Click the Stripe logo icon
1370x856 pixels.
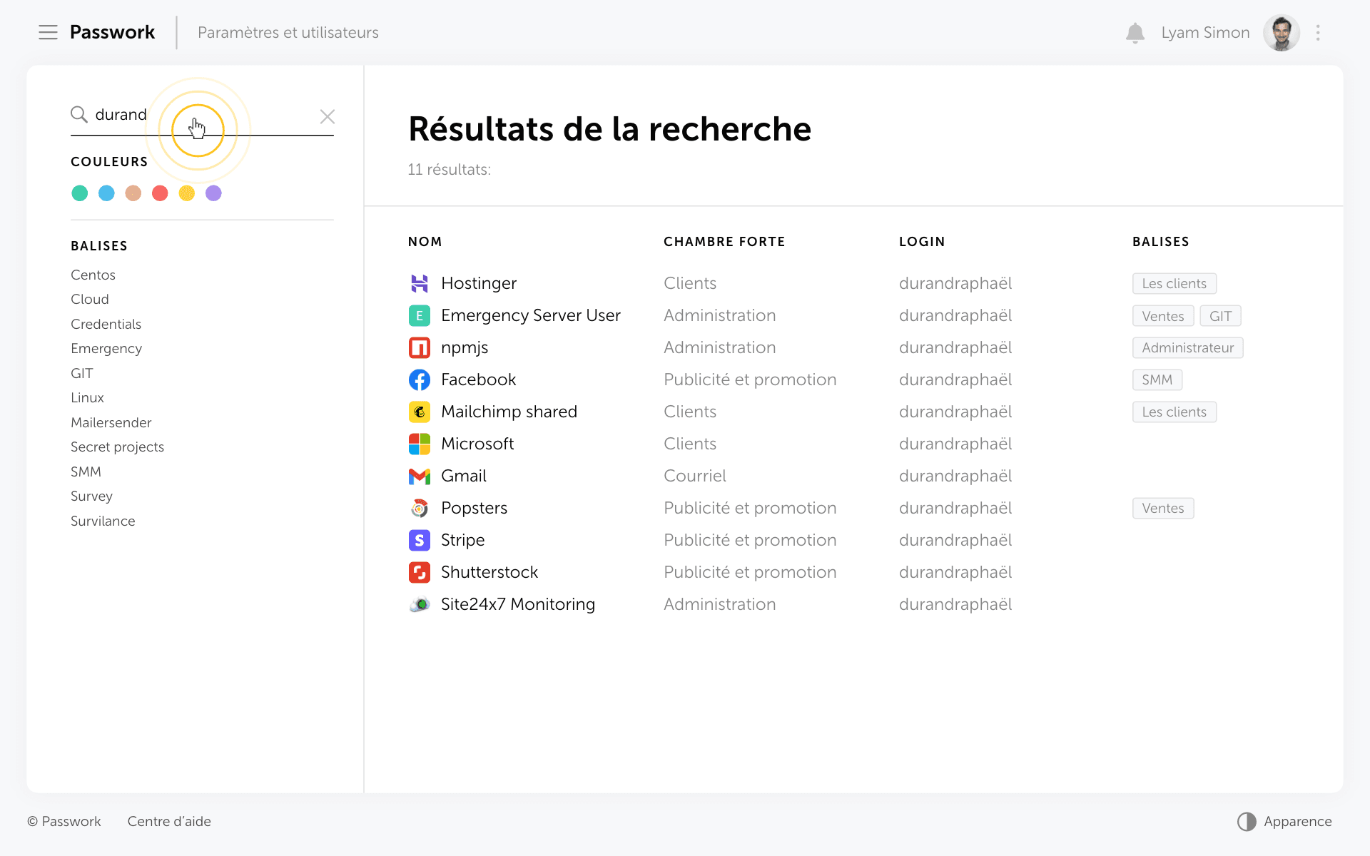coord(420,540)
